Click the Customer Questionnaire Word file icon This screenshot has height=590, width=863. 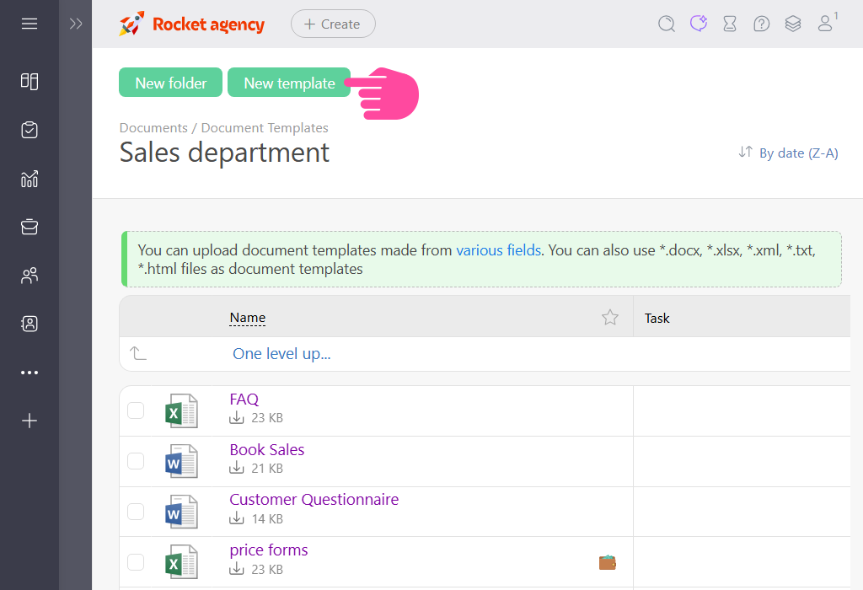tap(181, 512)
